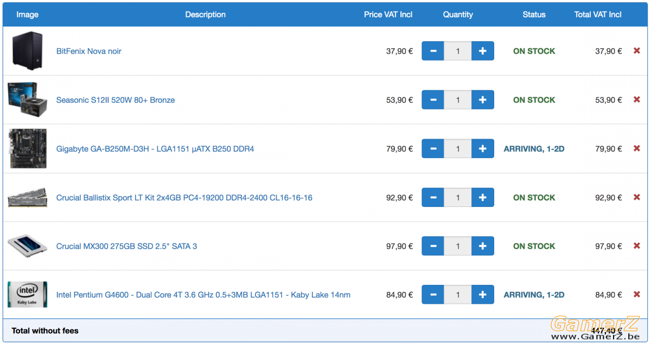Click Crucial Ballistix RAM thumbnail image
Screen dimensions: 651x345
click(27, 198)
